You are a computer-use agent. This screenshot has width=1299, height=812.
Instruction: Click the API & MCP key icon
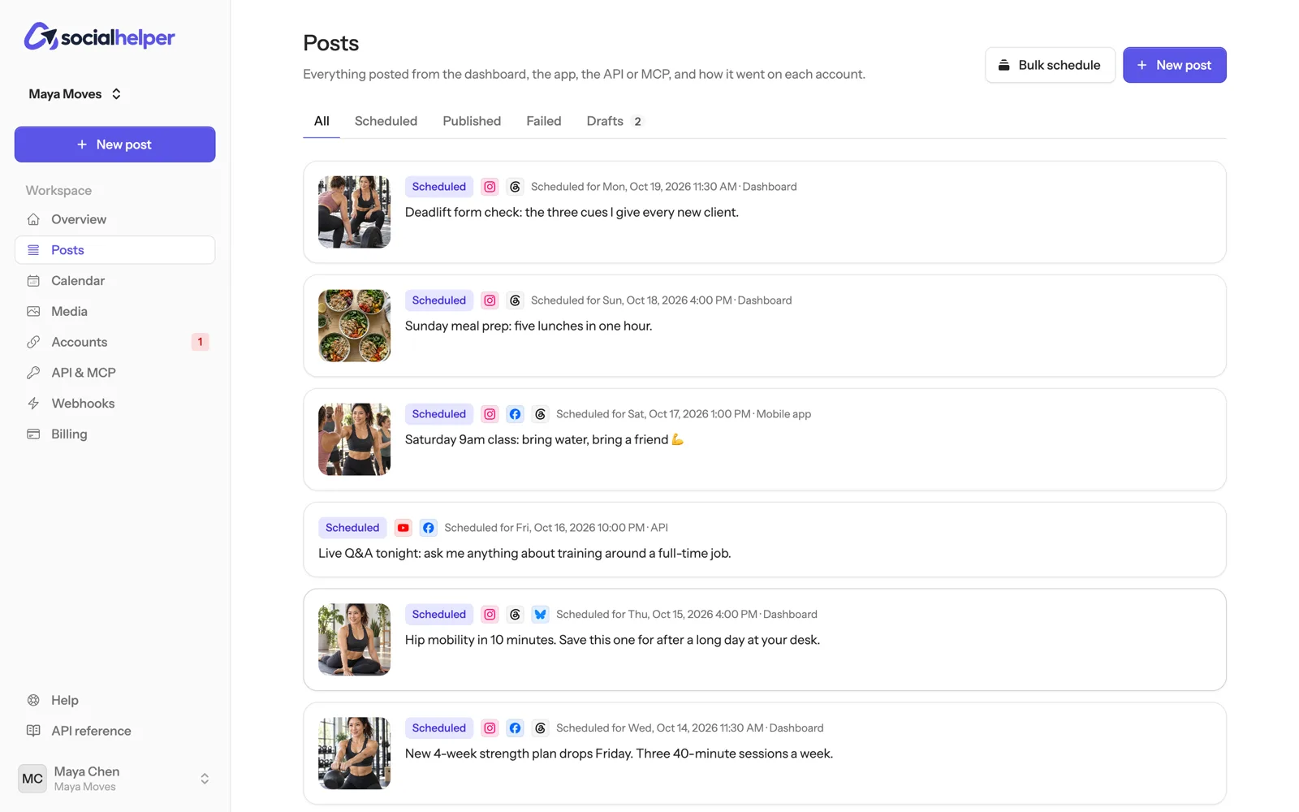pos(33,373)
